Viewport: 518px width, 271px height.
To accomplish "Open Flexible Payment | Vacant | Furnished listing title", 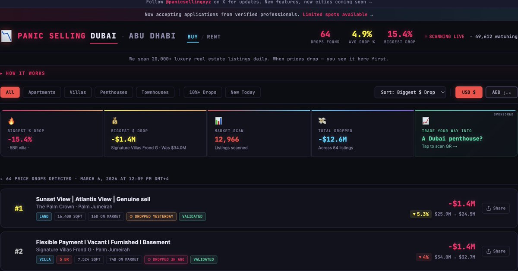I will 103,242.
